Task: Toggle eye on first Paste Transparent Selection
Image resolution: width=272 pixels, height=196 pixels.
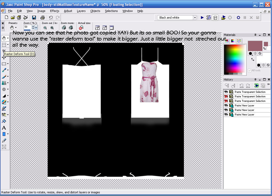Action: pyautogui.click(x=226, y=92)
